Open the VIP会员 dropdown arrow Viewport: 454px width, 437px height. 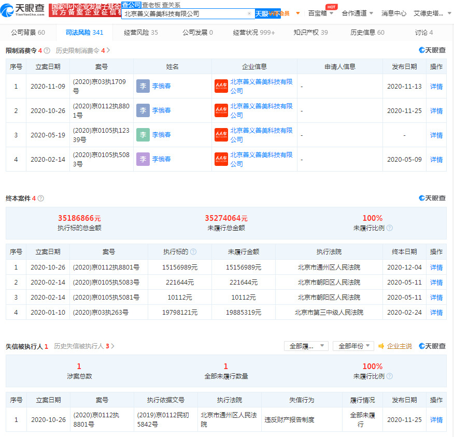coord(298,13)
